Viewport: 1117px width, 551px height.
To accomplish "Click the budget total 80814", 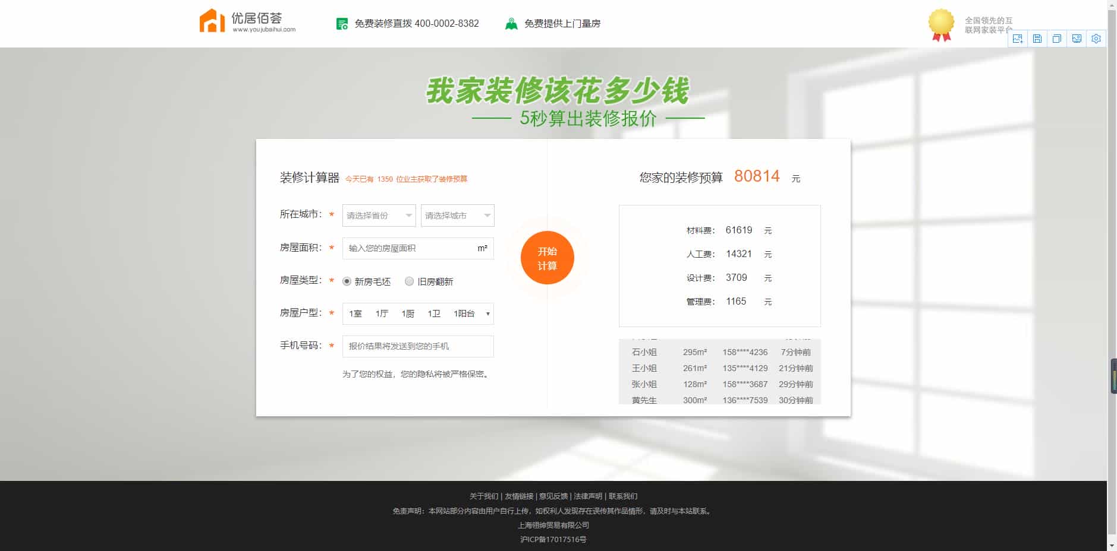I will tap(757, 176).
